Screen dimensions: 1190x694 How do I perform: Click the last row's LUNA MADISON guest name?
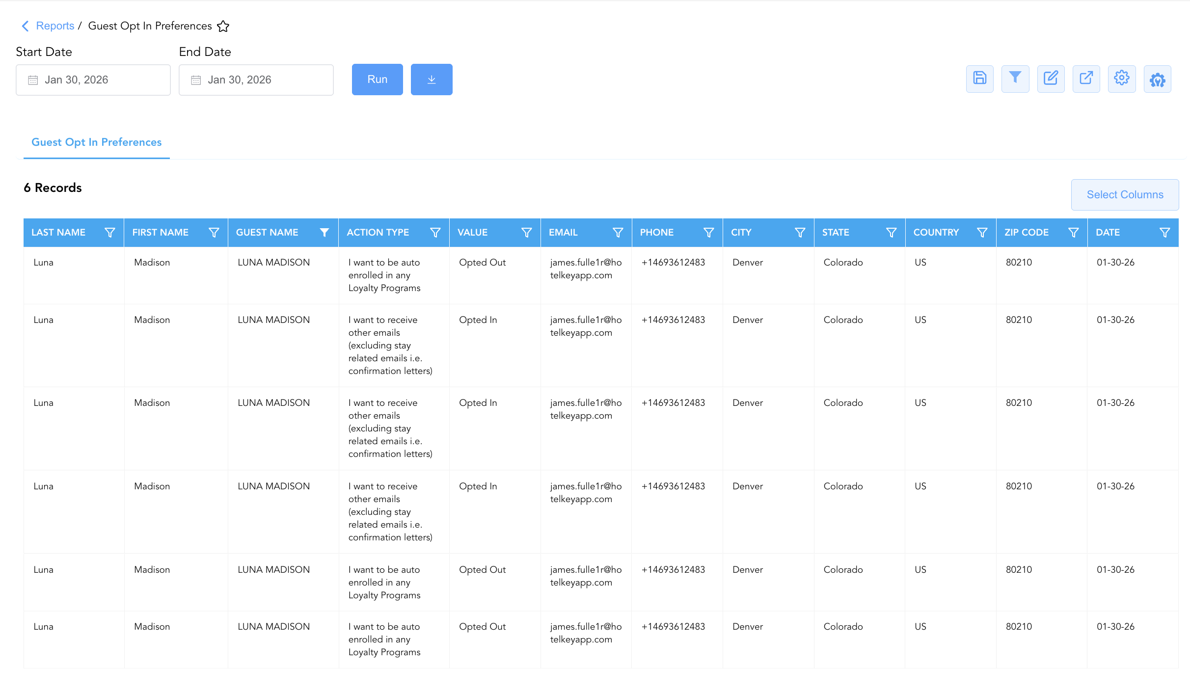[274, 627]
